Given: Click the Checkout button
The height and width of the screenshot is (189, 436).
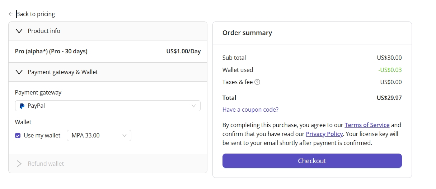Looking at the screenshot, I should click(x=312, y=161).
